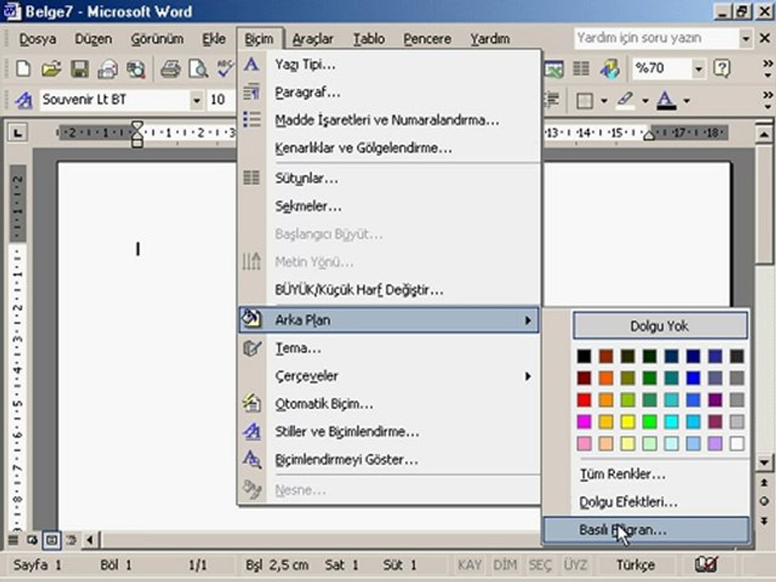776x582 pixels.
Task: Expand font color dropdown arrow
Action: pyautogui.click(x=687, y=100)
